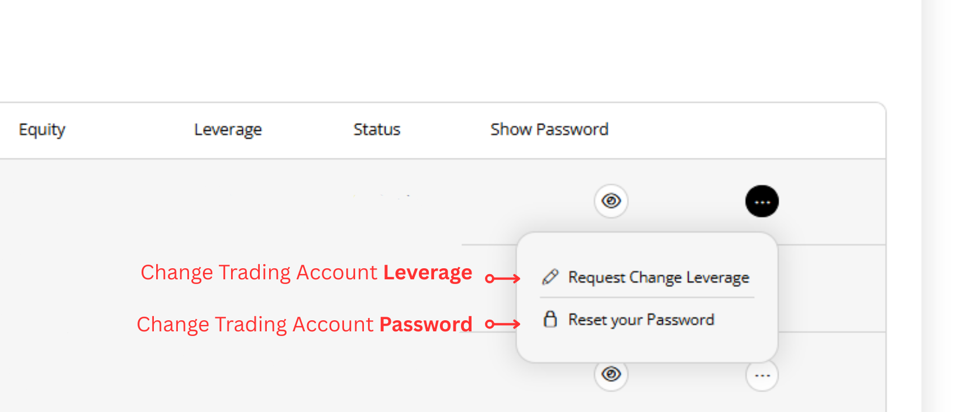Click the red arrow pointing to Request Change Leverage
Viewport: 970px width, 412px height.
[503, 279]
